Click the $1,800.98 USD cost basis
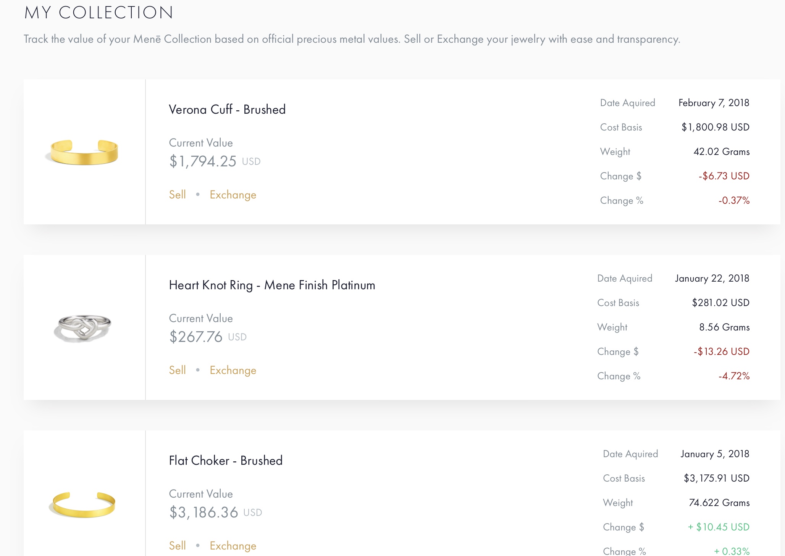785x556 pixels. point(715,127)
